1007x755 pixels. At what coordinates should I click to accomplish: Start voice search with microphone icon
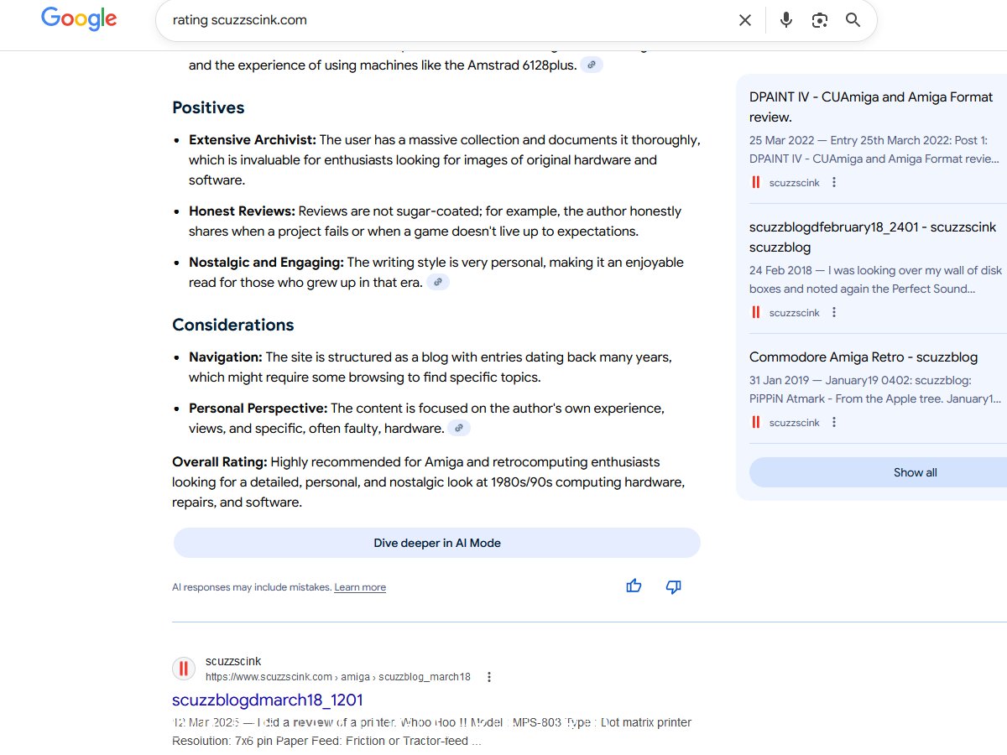tap(785, 20)
